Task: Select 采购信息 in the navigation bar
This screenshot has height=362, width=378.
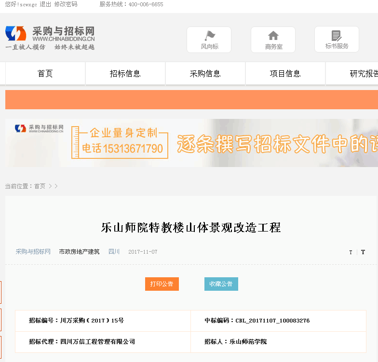Action: 205,74
